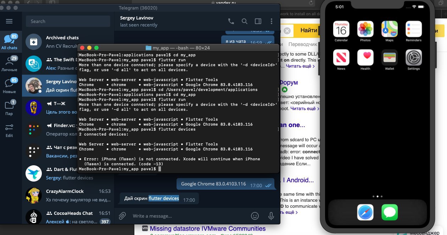
Task: Open the Telegram hamburger menu
Action: 9,21
